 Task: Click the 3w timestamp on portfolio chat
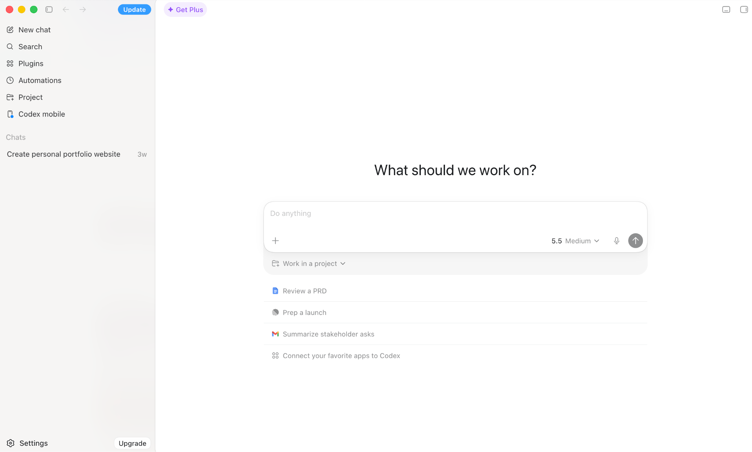[x=142, y=155]
